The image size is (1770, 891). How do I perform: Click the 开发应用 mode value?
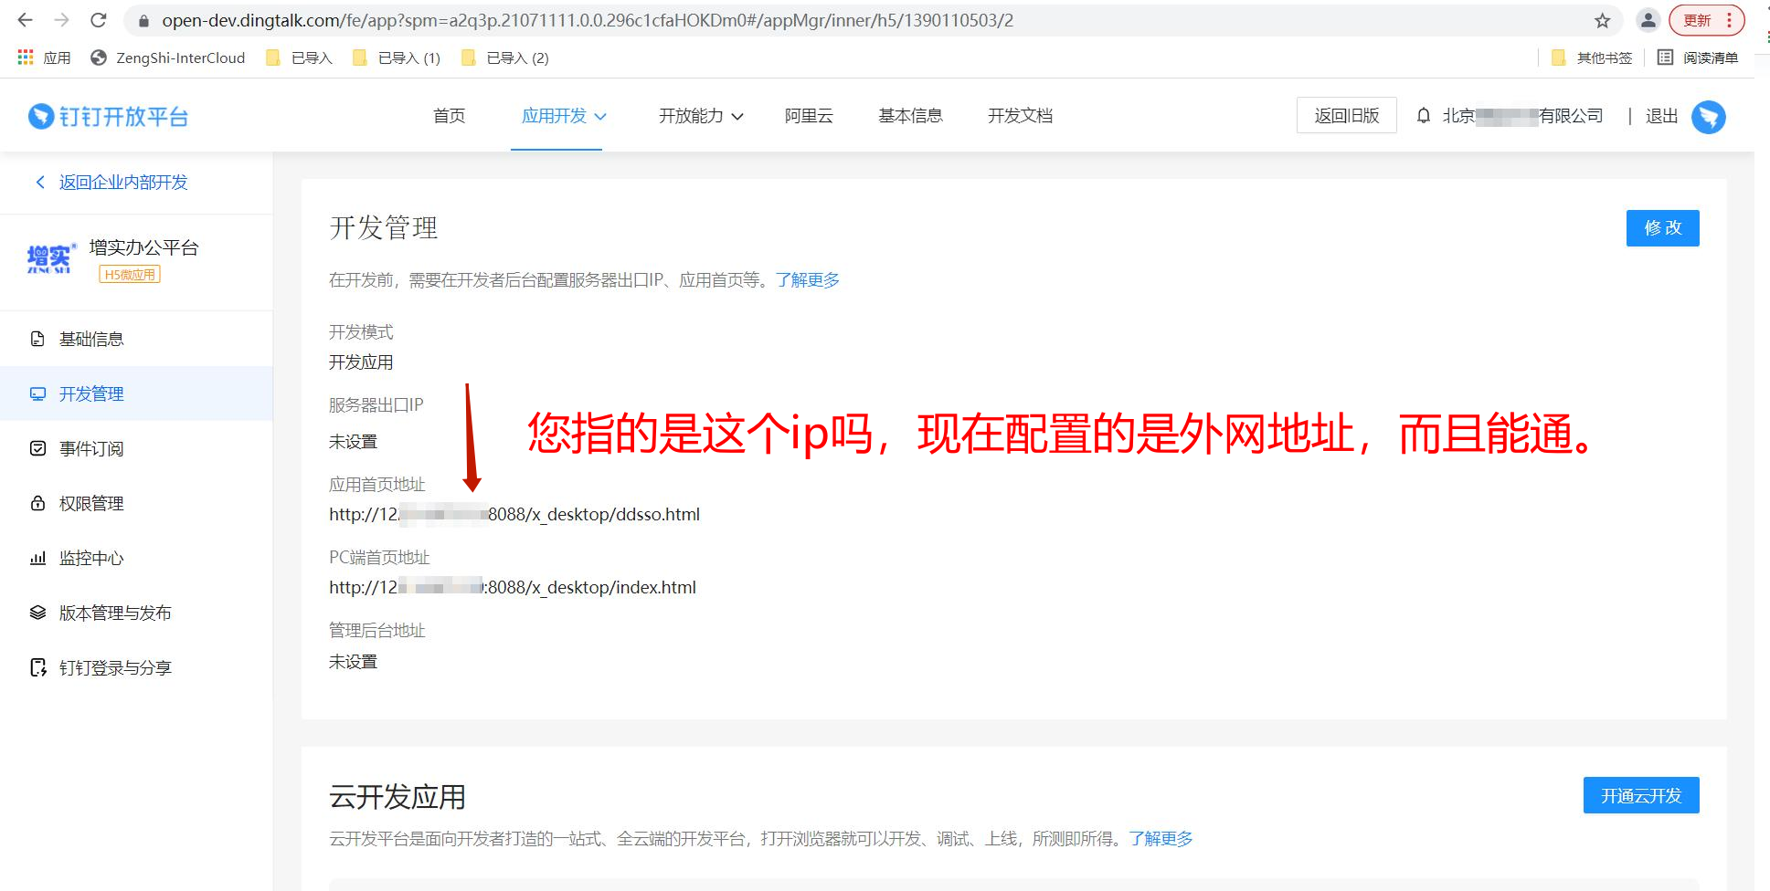pos(361,362)
